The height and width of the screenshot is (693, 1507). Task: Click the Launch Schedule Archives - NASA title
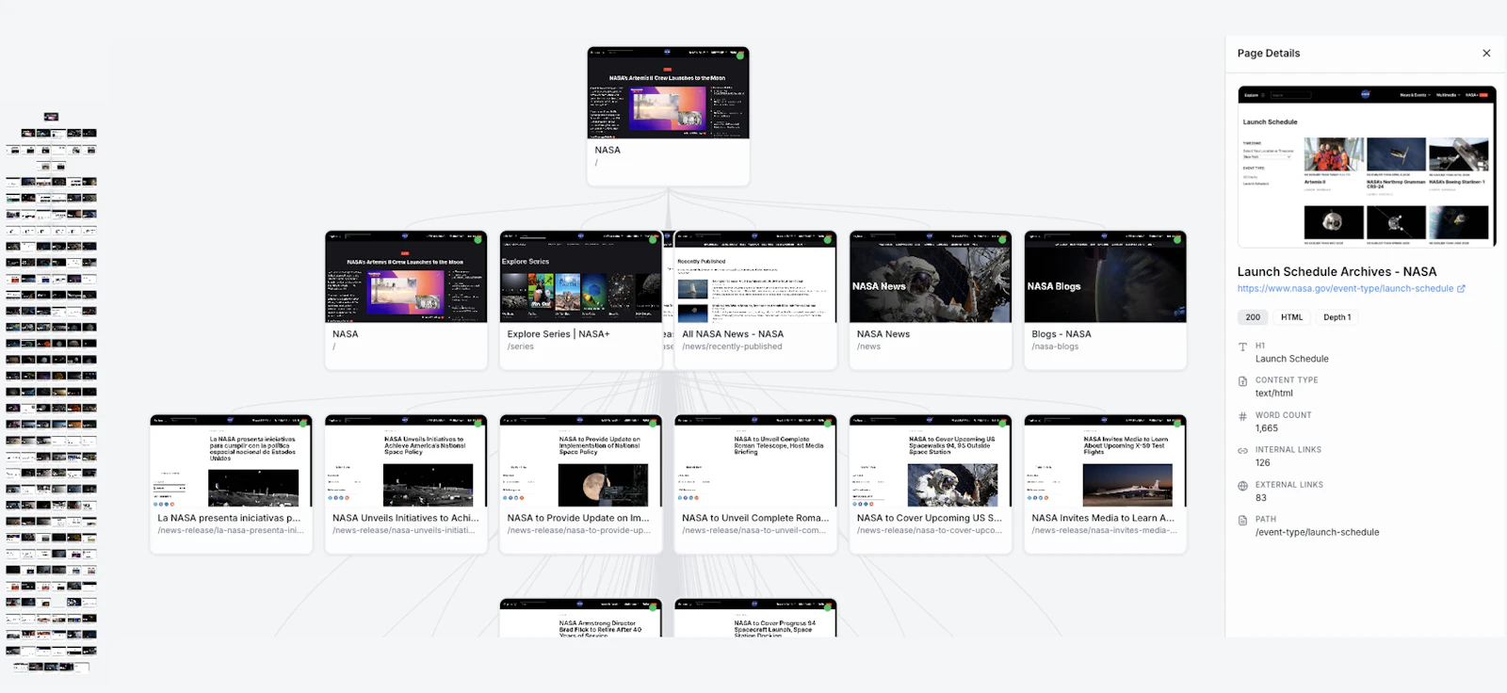(1337, 271)
